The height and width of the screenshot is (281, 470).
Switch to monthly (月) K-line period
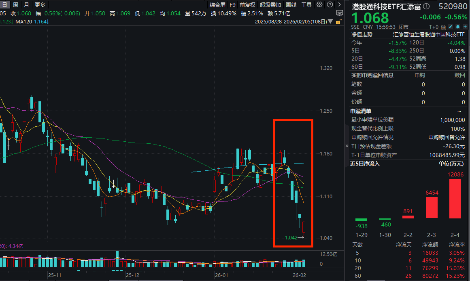pyautogui.click(x=26, y=5)
